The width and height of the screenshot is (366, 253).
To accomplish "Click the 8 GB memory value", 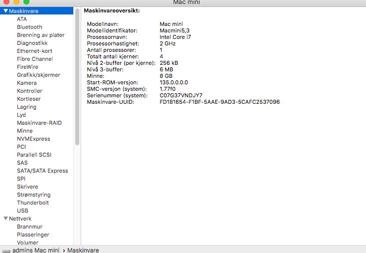I will pyautogui.click(x=166, y=76).
